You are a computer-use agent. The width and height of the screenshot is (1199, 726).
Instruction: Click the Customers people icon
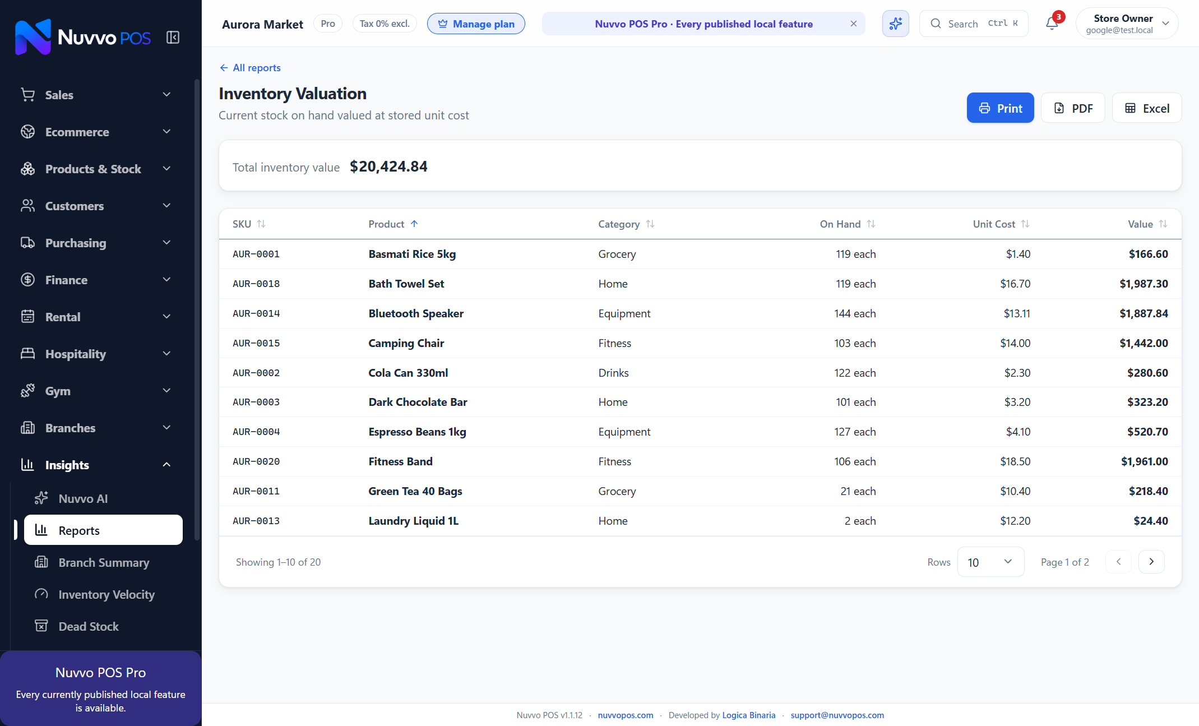[27, 206]
